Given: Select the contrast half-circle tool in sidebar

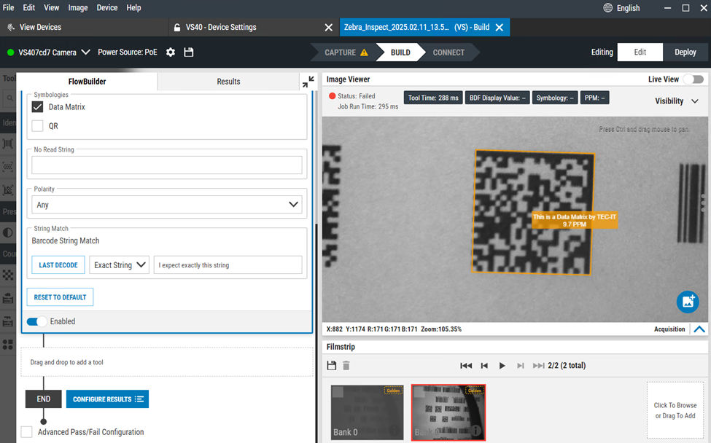Looking at the screenshot, I should click(x=8, y=233).
